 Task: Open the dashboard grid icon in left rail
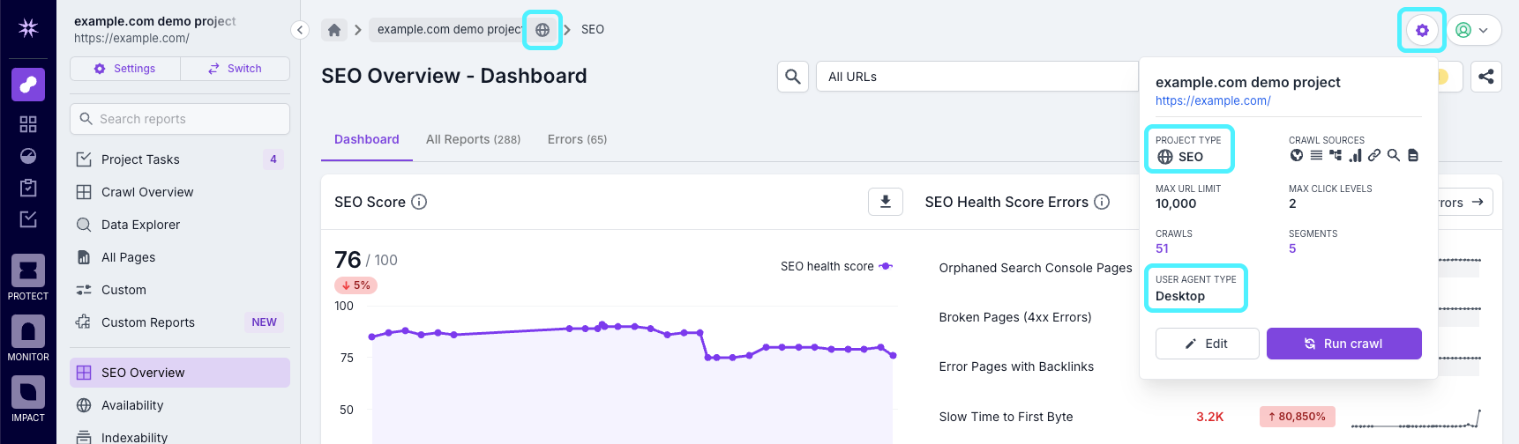(x=28, y=124)
